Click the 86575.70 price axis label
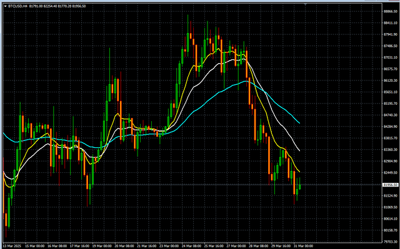Screen dimensions: 400x249 (x=391, y=69)
